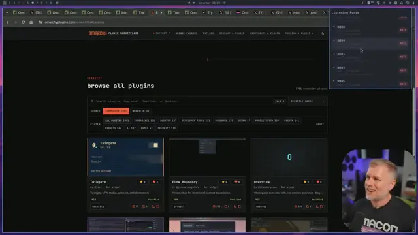Open the Twingate plugin title
This screenshot has height=235, width=418.
(98, 182)
